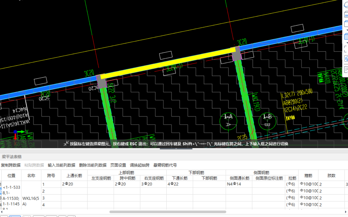Click the 3D view icon in right toolbar
This screenshot has width=348, height=217.
click(346, 15)
